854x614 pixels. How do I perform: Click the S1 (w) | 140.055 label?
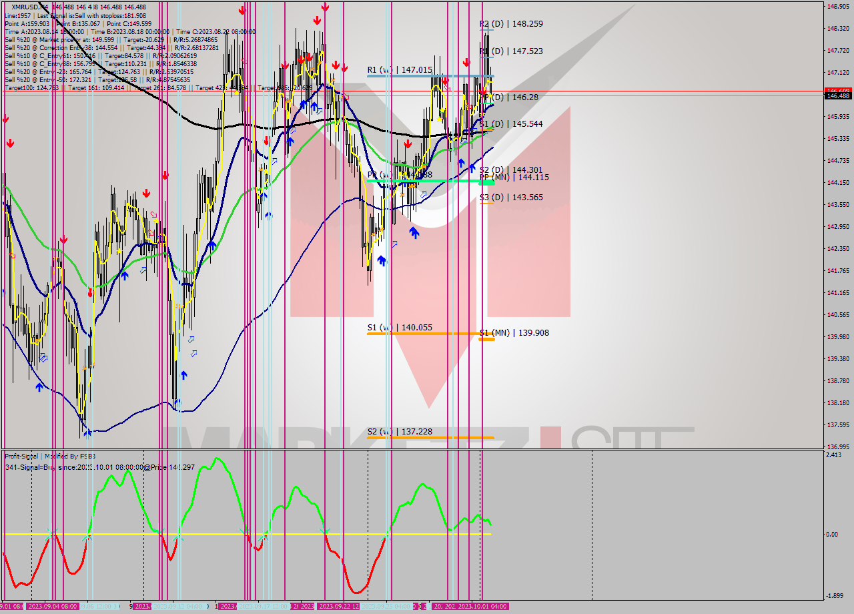click(x=400, y=327)
